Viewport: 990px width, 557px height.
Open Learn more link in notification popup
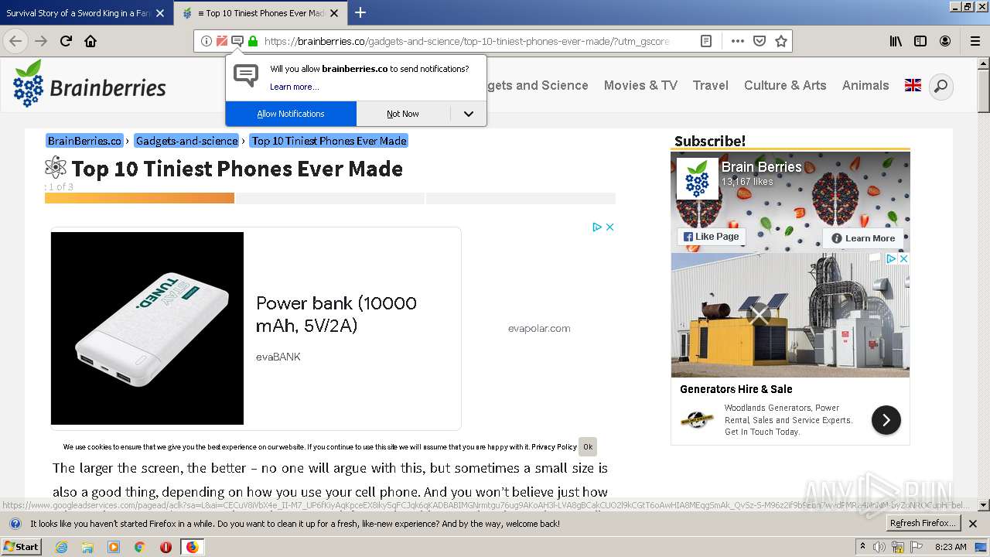point(294,87)
